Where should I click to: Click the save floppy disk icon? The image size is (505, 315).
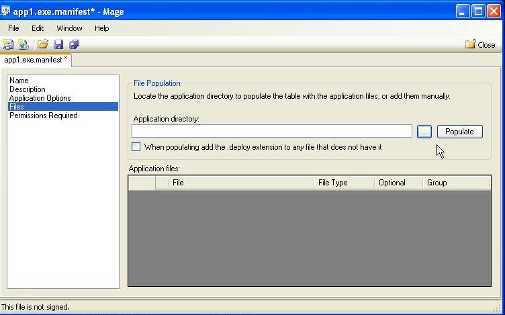pyautogui.click(x=58, y=44)
